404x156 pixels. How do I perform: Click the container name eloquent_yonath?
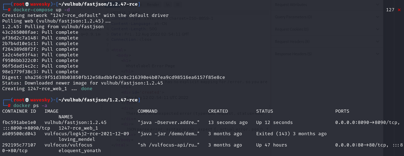(x=79, y=151)
